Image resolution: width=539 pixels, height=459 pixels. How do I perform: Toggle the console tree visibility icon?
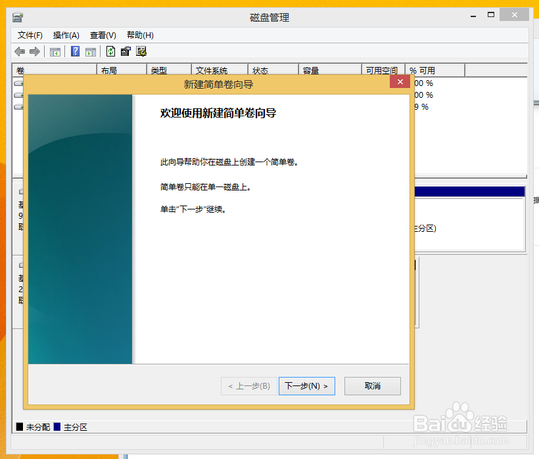55,51
